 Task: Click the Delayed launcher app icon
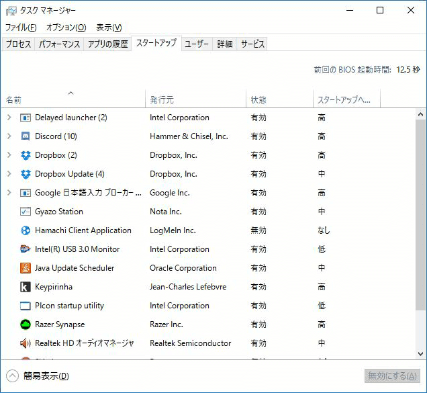(x=26, y=118)
